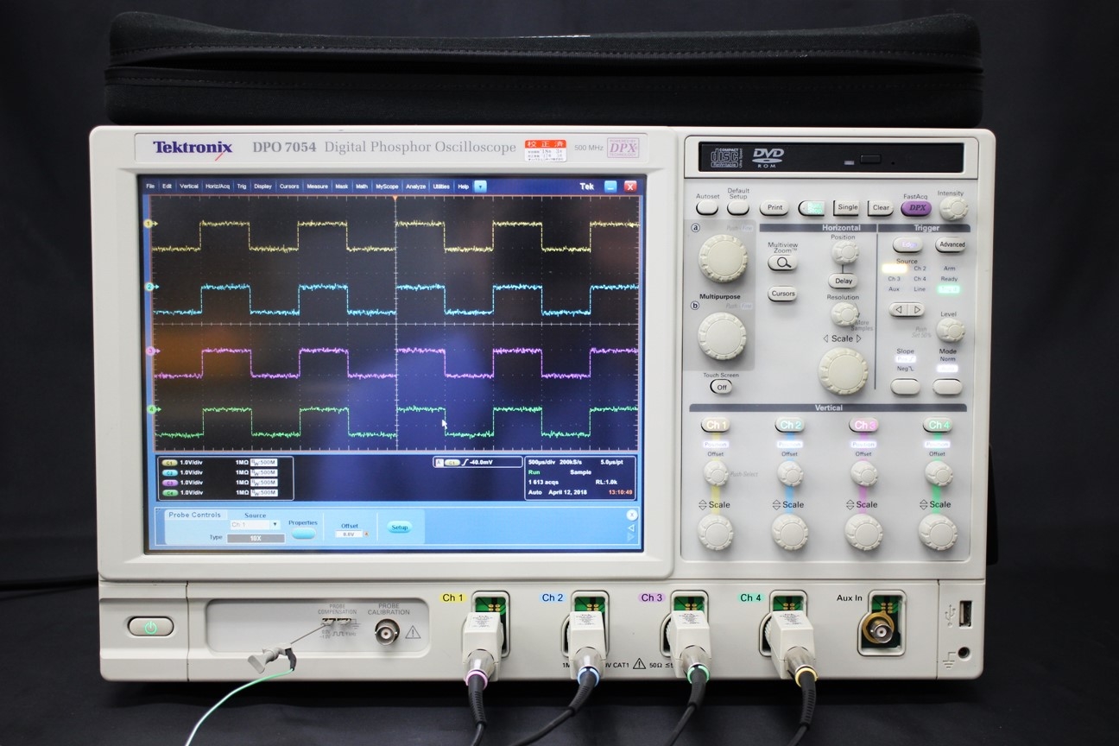Click the orange trigger position marker atop graticule
The width and height of the screenshot is (1119, 746).
click(x=395, y=198)
